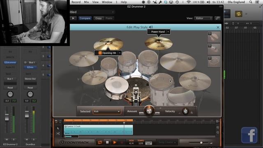Open the song track menu icon
Screen dimensions: 263x148
click(x=217, y=121)
